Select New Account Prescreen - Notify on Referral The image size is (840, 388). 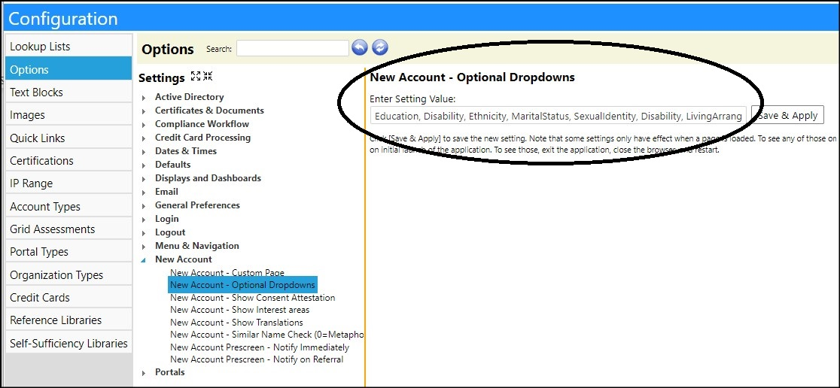point(257,359)
